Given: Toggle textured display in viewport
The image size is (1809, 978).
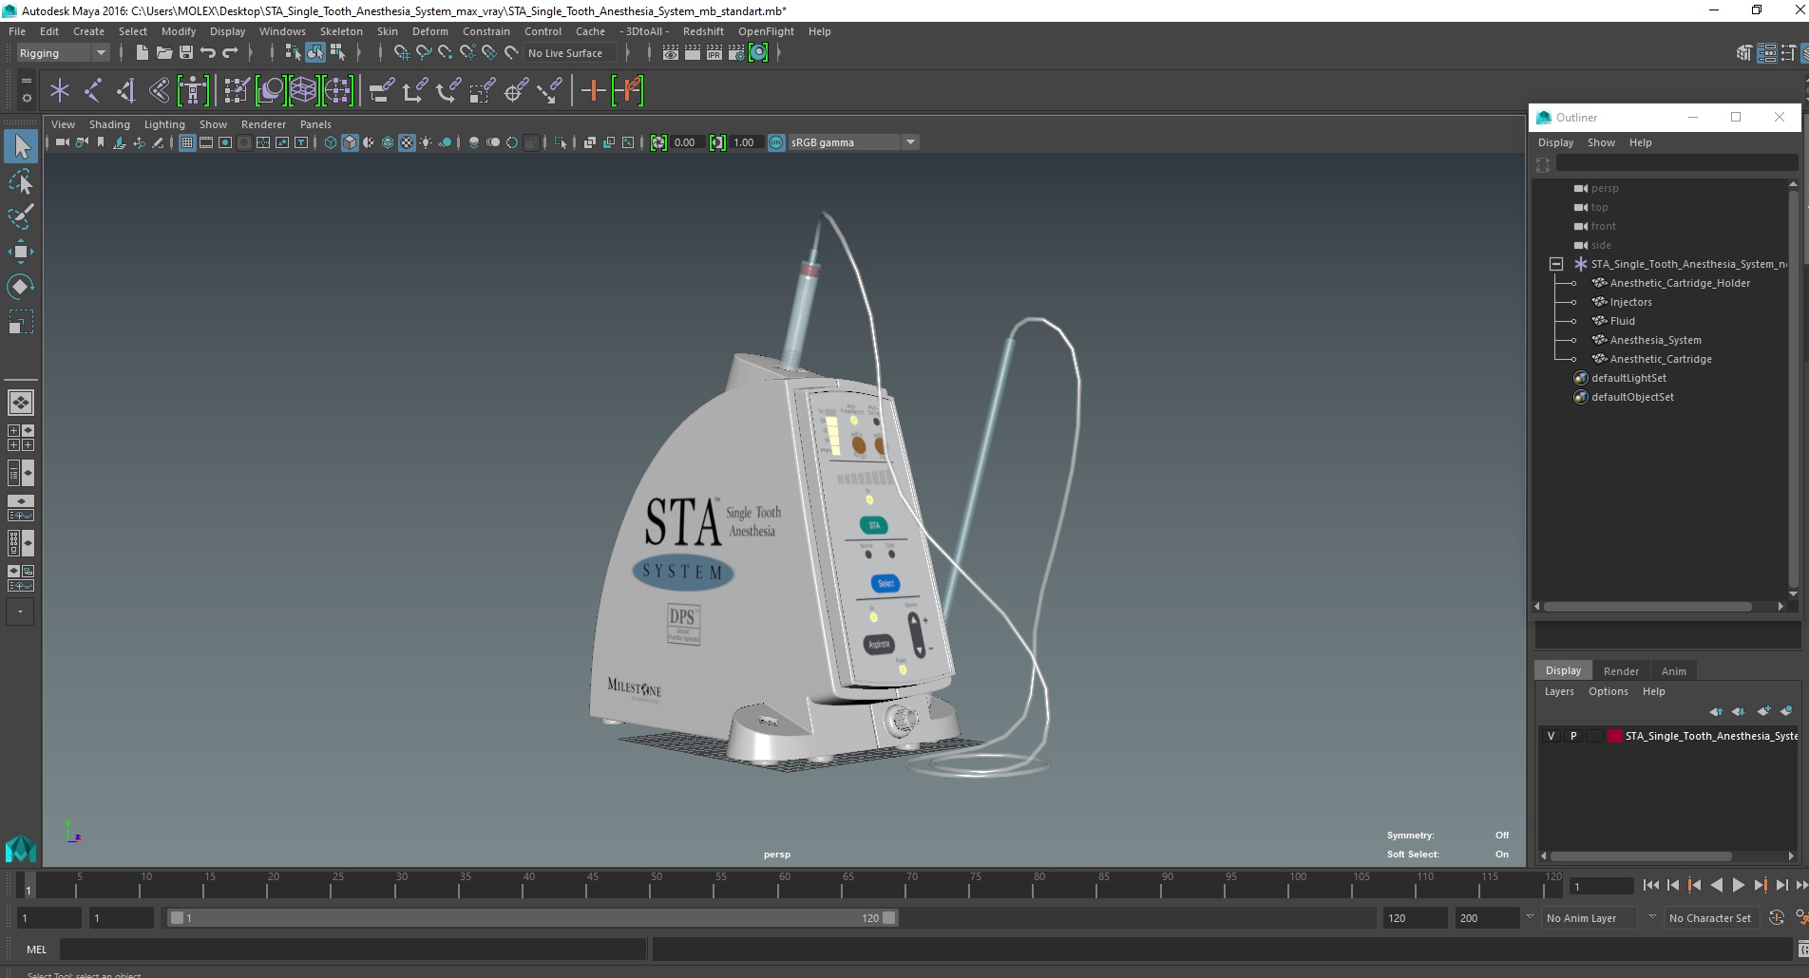Looking at the screenshot, I should click(x=407, y=142).
